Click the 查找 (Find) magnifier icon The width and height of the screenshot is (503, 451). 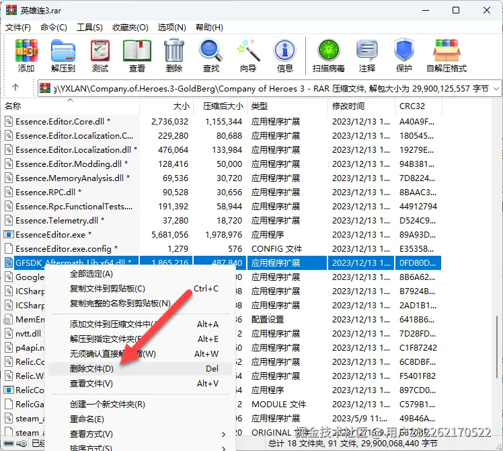(210, 50)
